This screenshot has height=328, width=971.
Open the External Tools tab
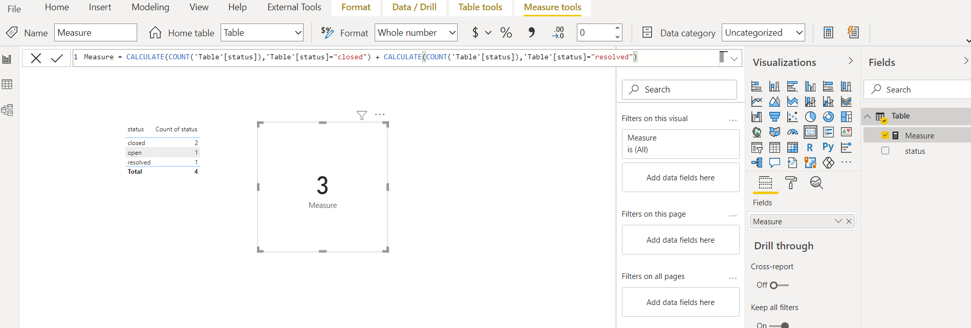(294, 7)
